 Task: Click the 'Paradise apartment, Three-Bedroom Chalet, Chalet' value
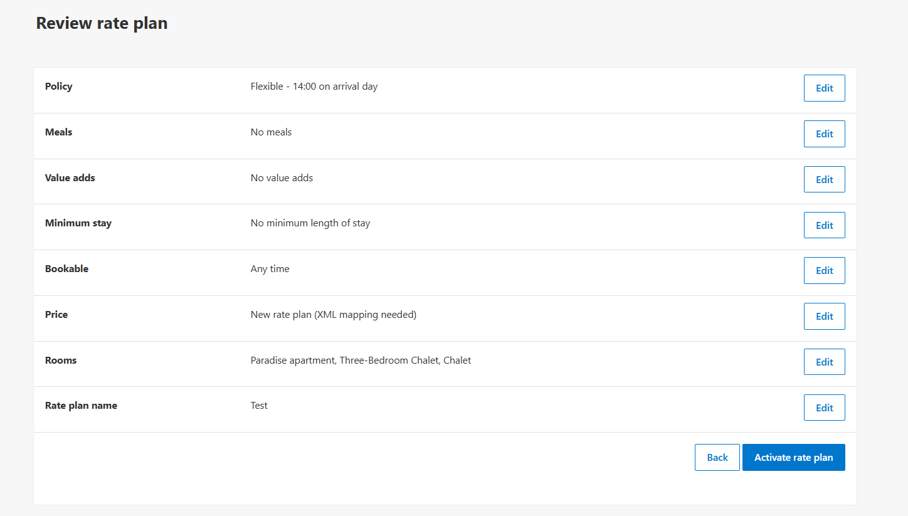361,361
